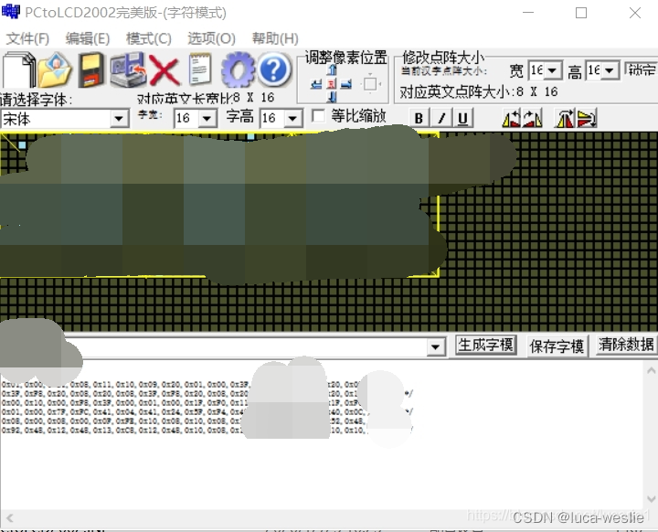Click the red X delete icon
This screenshot has height=532, width=658.
click(x=164, y=70)
